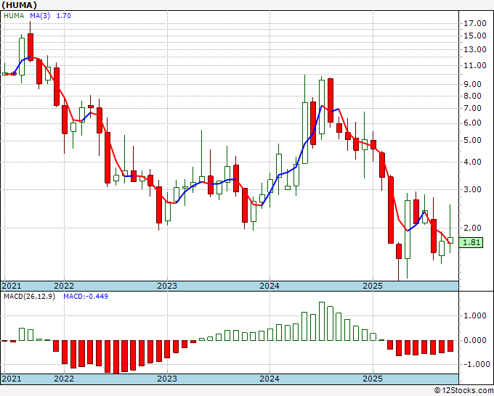The height and width of the screenshot is (396, 494).
Task: Click the -1.000 MACD axis label
Action: pyautogui.click(x=474, y=365)
